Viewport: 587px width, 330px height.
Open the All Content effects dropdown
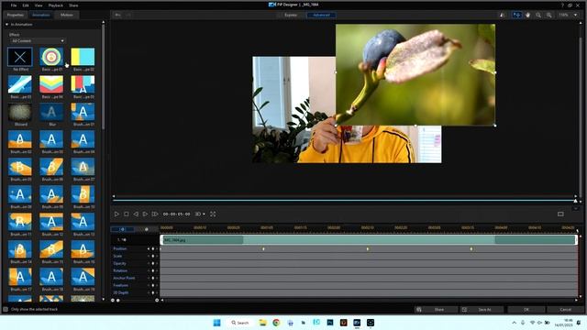coord(38,40)
